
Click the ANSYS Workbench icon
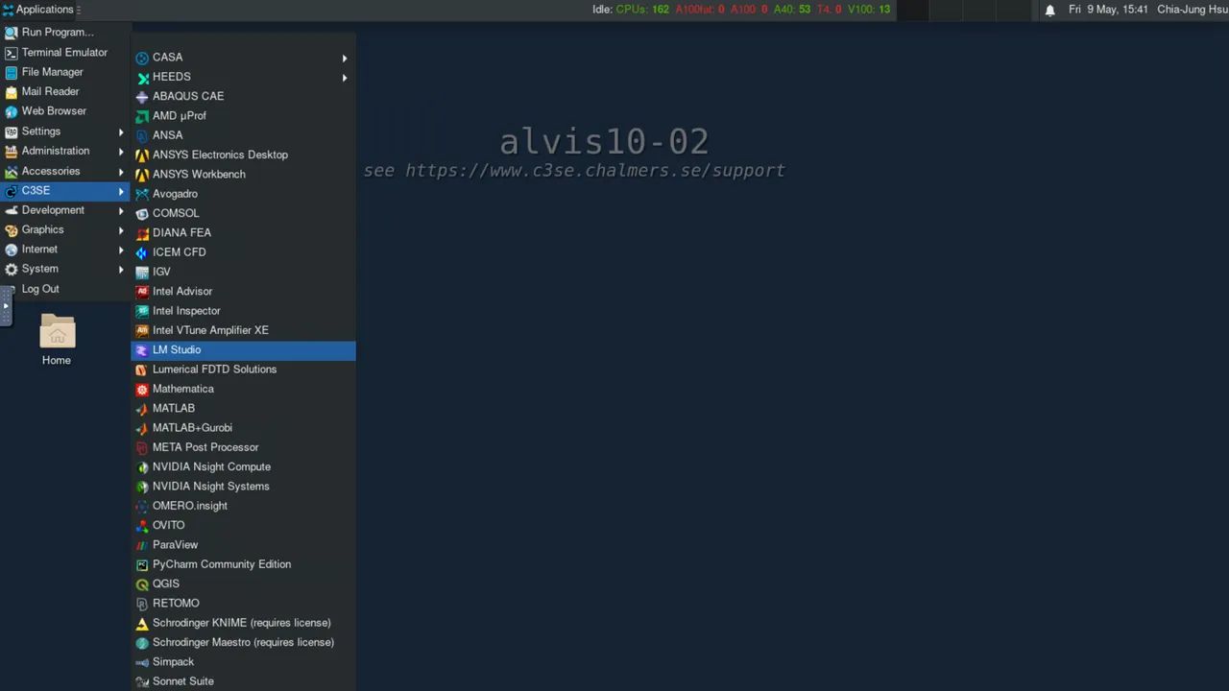coord(142,175)
